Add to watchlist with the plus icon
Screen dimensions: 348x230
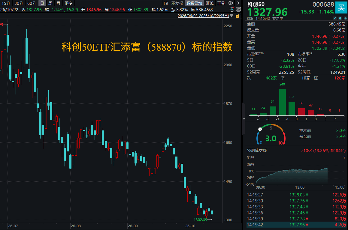pos(345,18)
